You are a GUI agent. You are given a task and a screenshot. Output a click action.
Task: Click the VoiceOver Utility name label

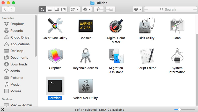point(85,98)
